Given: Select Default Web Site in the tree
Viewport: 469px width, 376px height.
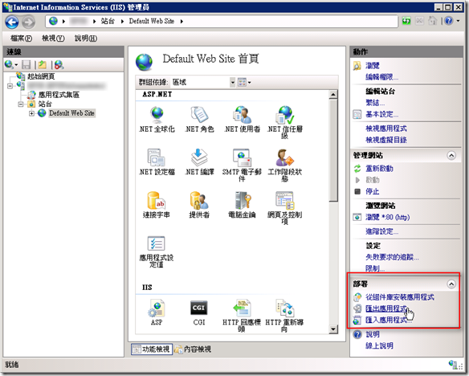Looking at the screenshot, I should pyautogui.click(x=71, y=113).
